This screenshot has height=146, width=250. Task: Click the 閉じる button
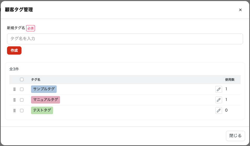click(x=235, y=136)
